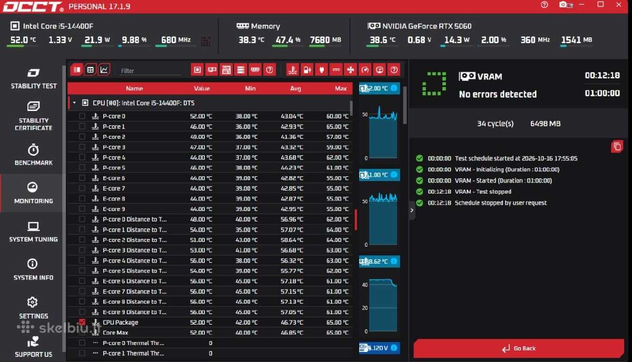This screenshot has height=362, width=632.
Task: Click the "6498 MB" value
Action: coord(545,124)
